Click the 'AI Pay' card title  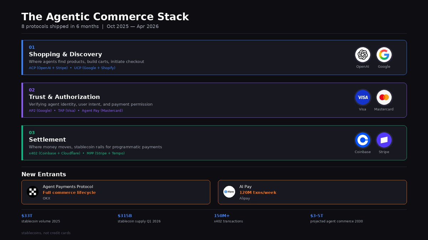245,187
